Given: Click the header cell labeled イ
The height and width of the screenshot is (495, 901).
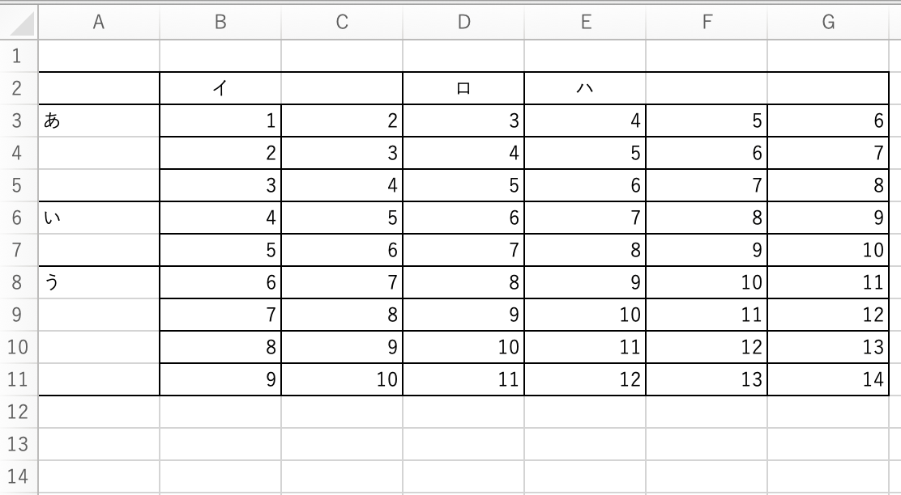Looking at the screenshot, I should coord(220,88).
